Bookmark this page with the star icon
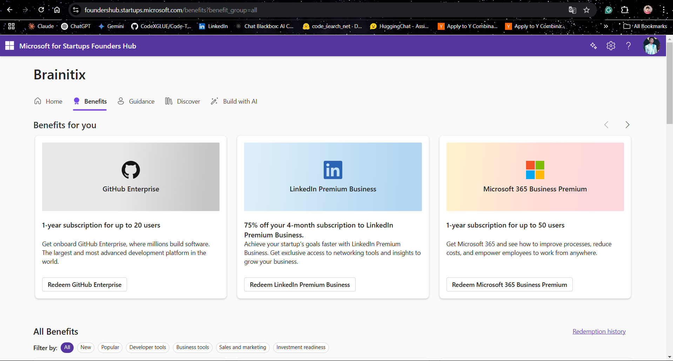 click(x=586, y=10)
